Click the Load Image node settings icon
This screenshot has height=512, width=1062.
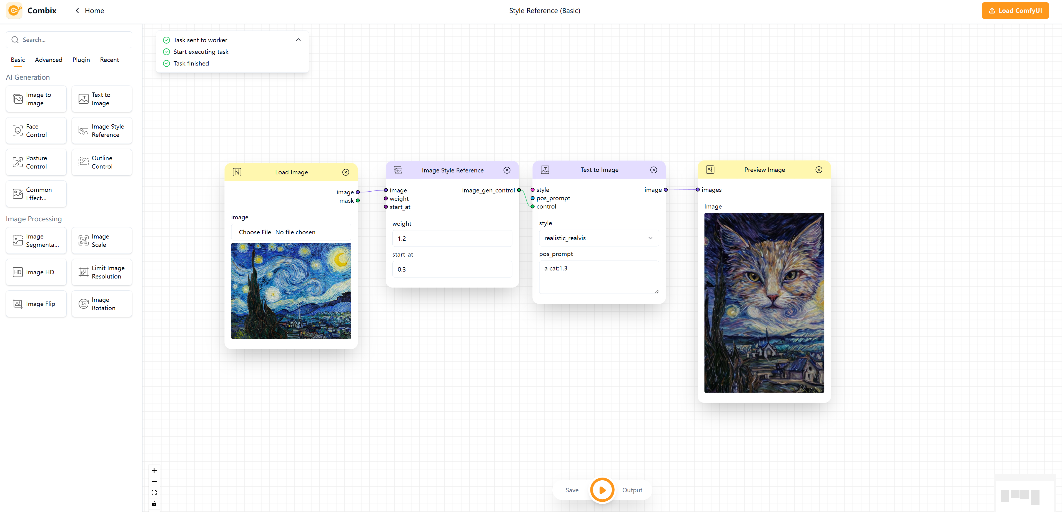coord(237,172)
